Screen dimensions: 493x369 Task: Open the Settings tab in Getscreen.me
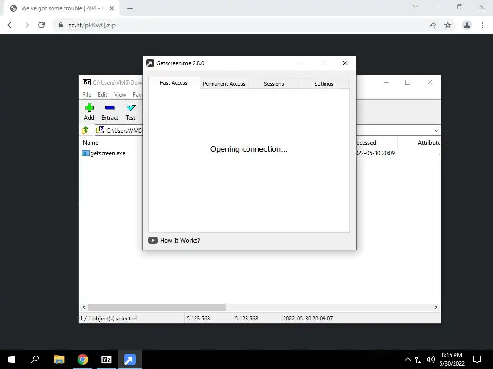pos(324,84)
